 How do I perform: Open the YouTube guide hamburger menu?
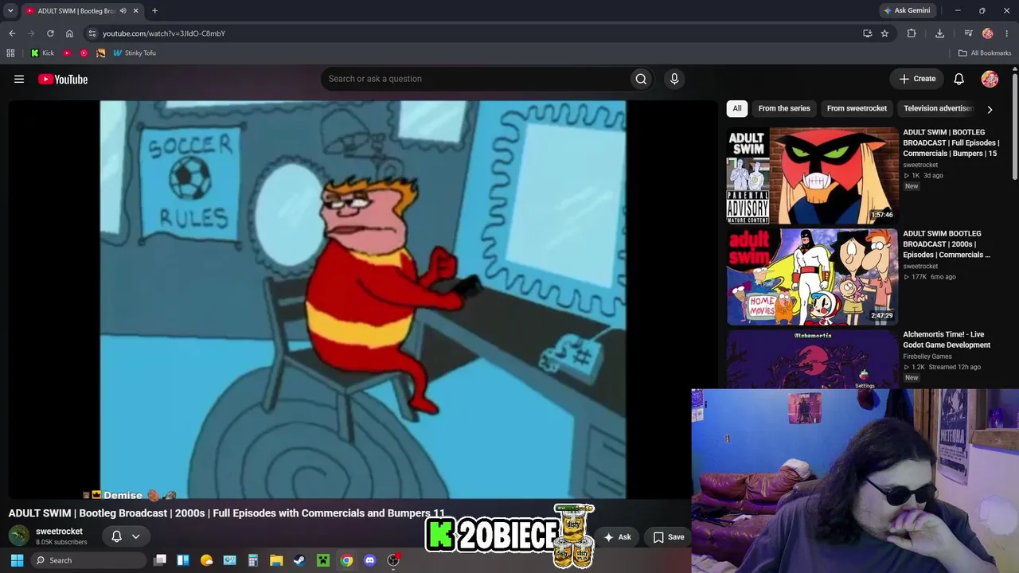19,79
